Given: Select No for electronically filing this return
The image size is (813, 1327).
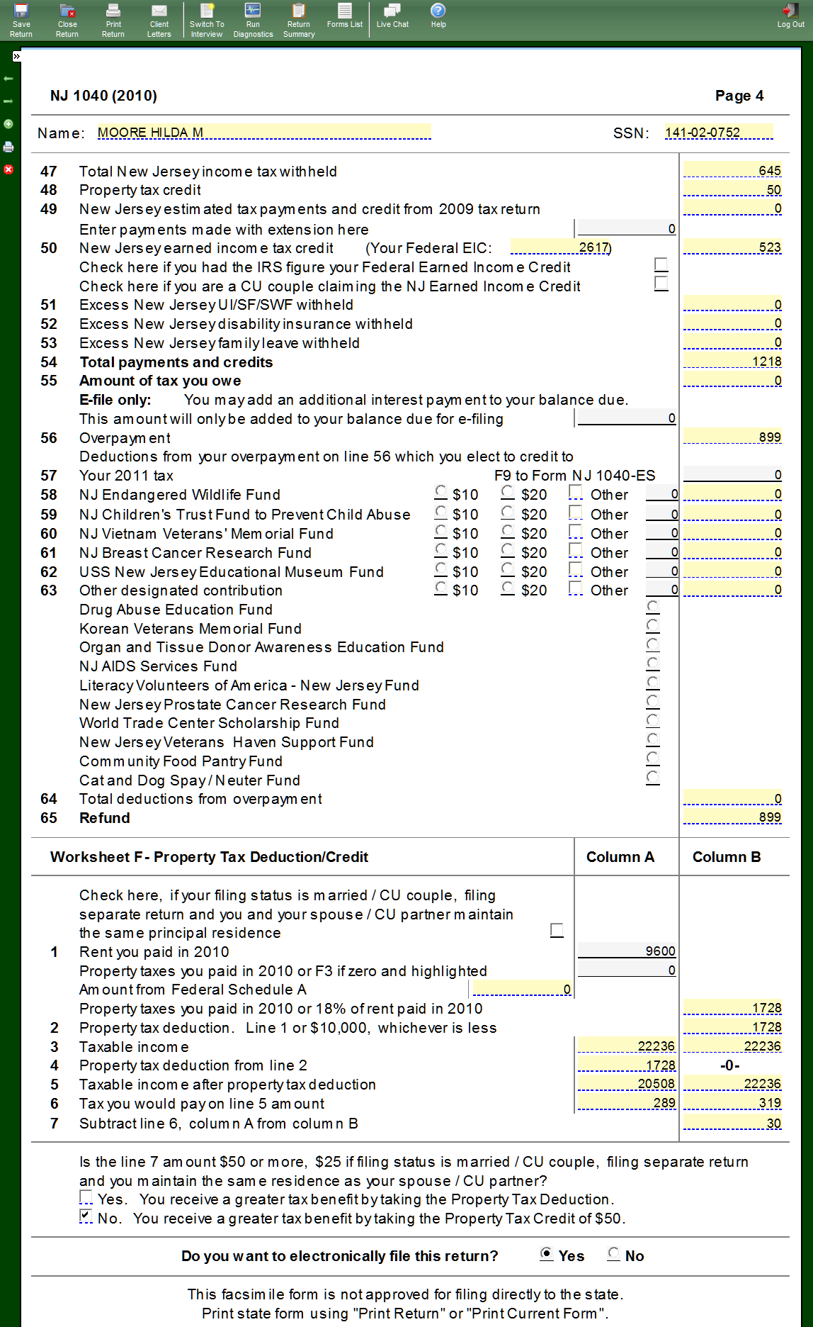Looking at the screenshot, I should pyautogui.click(x=614, y=1254).
